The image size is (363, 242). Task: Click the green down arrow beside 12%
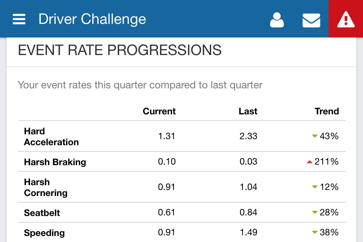(x=315, y=187)
